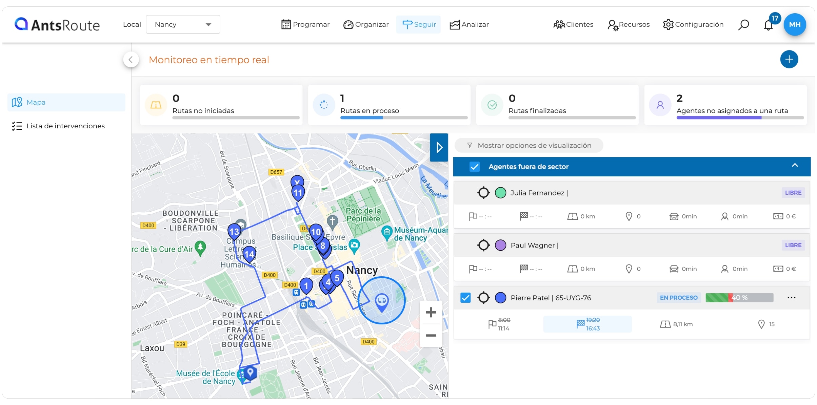
Task: Click Paul Wagner's 0 km distance icon
Action: [x=573, y=269]
